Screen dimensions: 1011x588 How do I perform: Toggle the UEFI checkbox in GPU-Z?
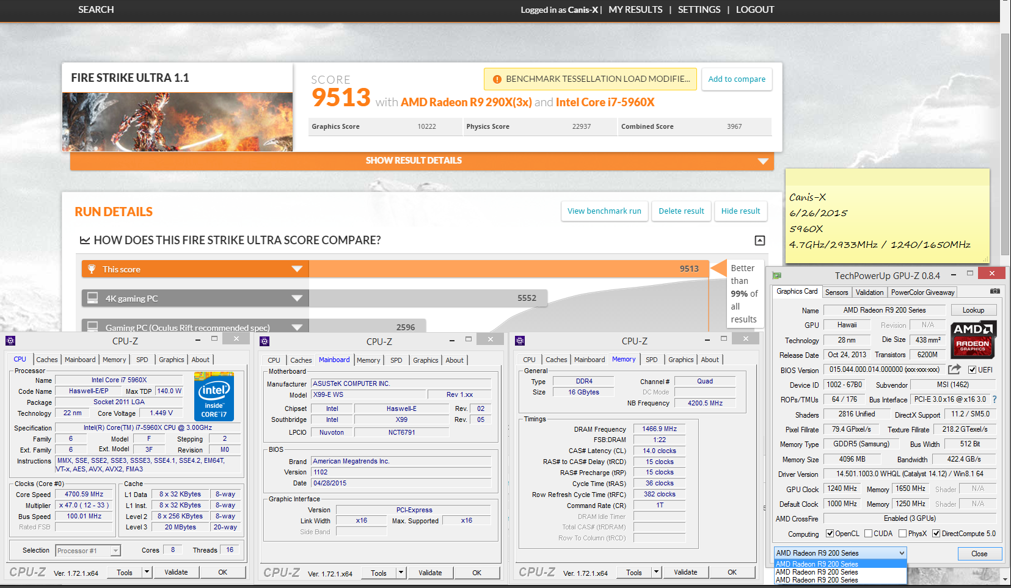click(972, 370)
